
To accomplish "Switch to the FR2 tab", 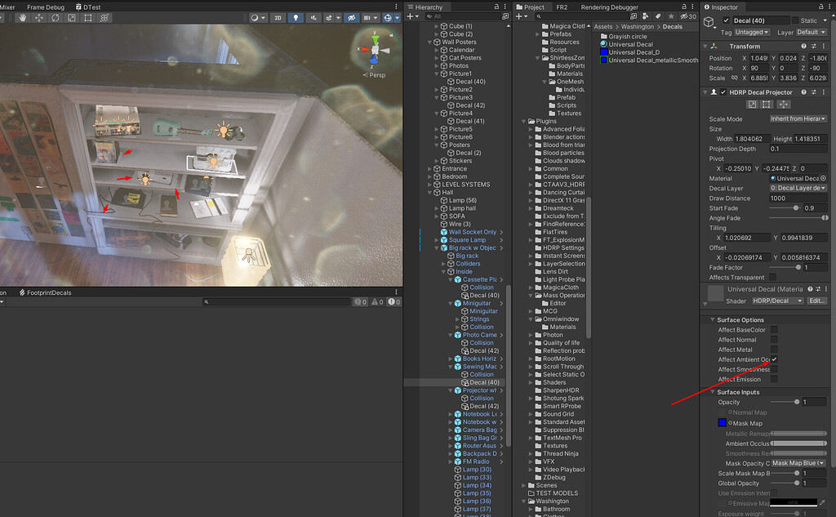I will (x=562, y=7).
